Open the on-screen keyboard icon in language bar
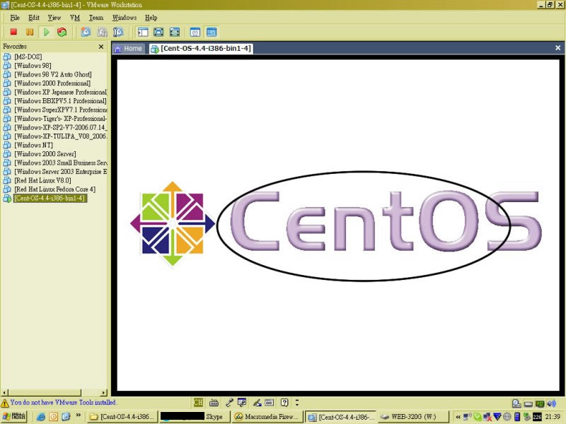The width and height of the screenshot is (566, 424). [214, 402]
